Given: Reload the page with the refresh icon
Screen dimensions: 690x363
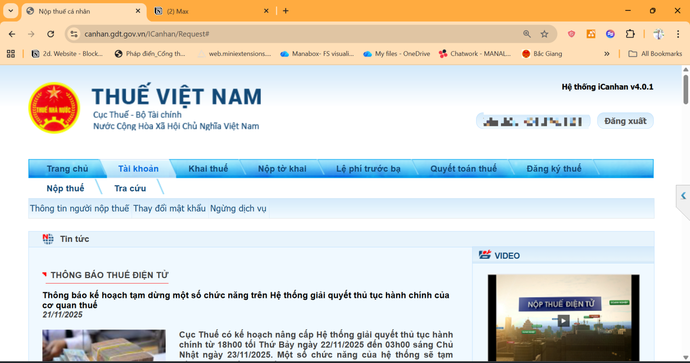Looking at the screenshot, I should pos(51,34).
